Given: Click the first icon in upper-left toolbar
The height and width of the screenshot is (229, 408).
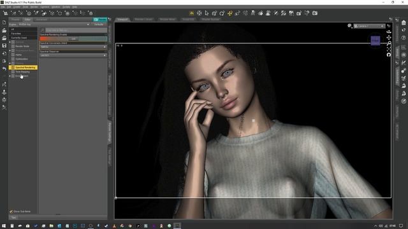Looking at the screenshot, I should [x=5, y=13].
